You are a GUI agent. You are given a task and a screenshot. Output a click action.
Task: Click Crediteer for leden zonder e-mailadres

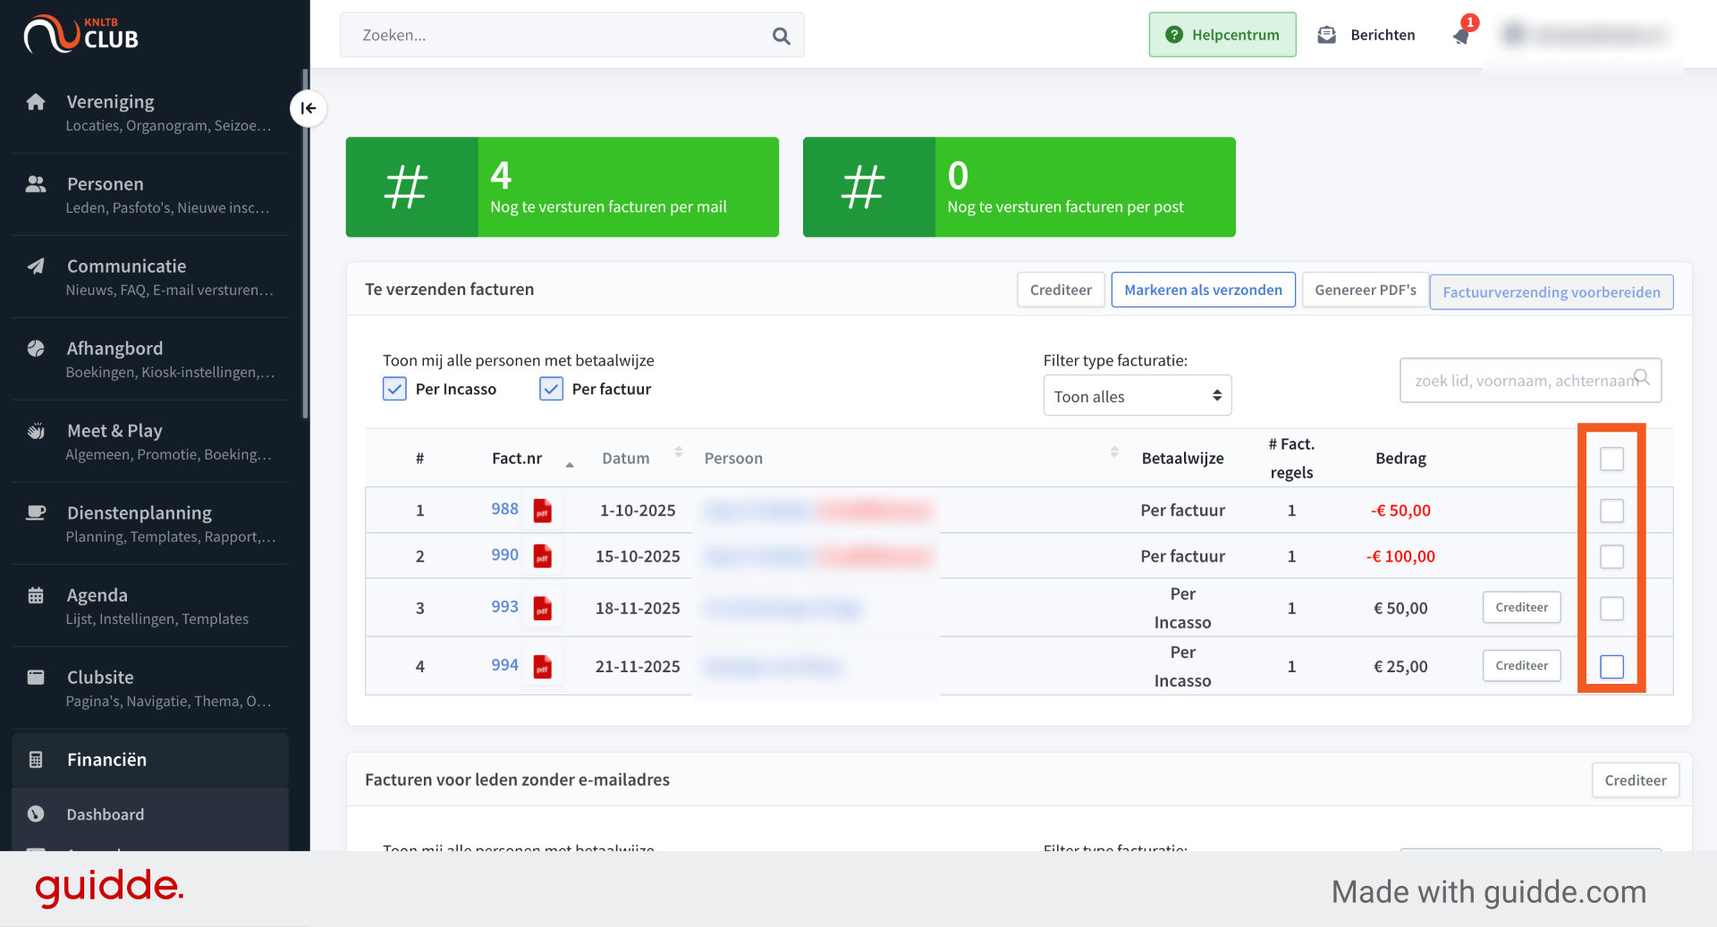tap(1635, 780)
